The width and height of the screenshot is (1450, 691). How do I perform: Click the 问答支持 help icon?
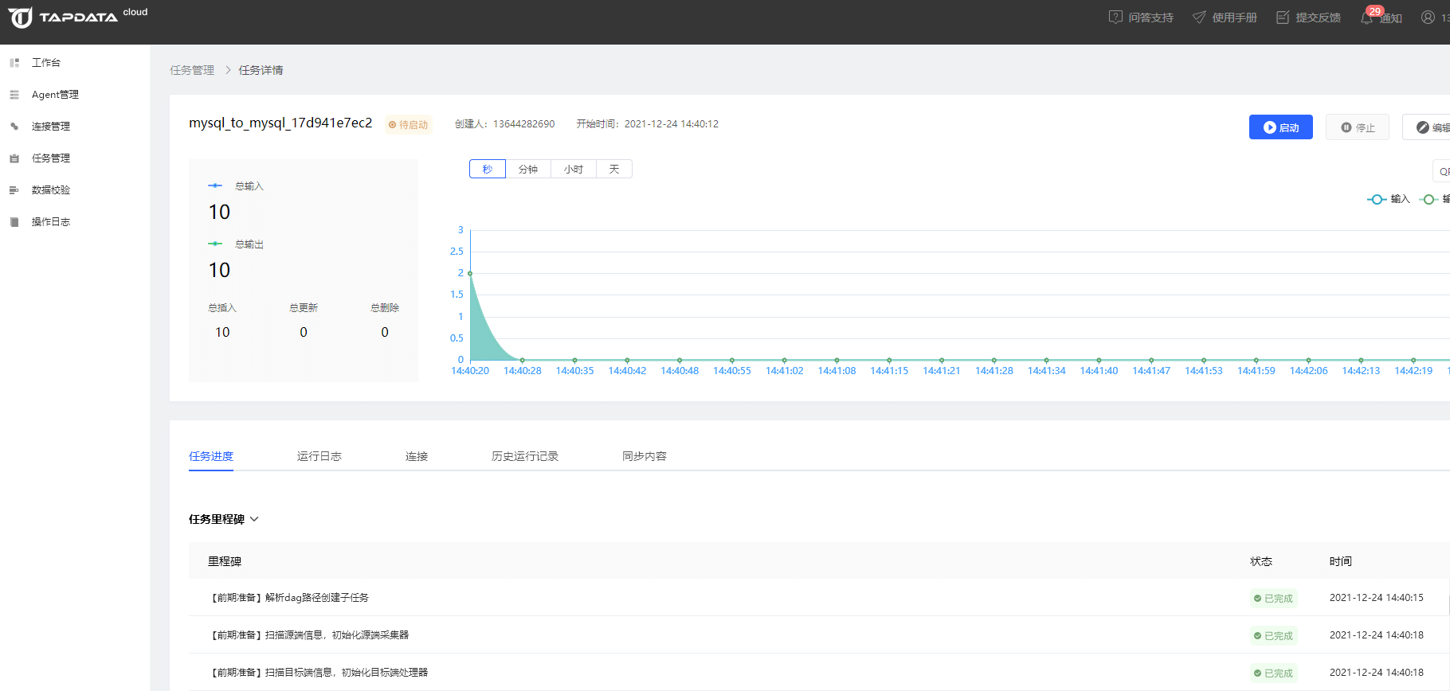[1115, 18]
